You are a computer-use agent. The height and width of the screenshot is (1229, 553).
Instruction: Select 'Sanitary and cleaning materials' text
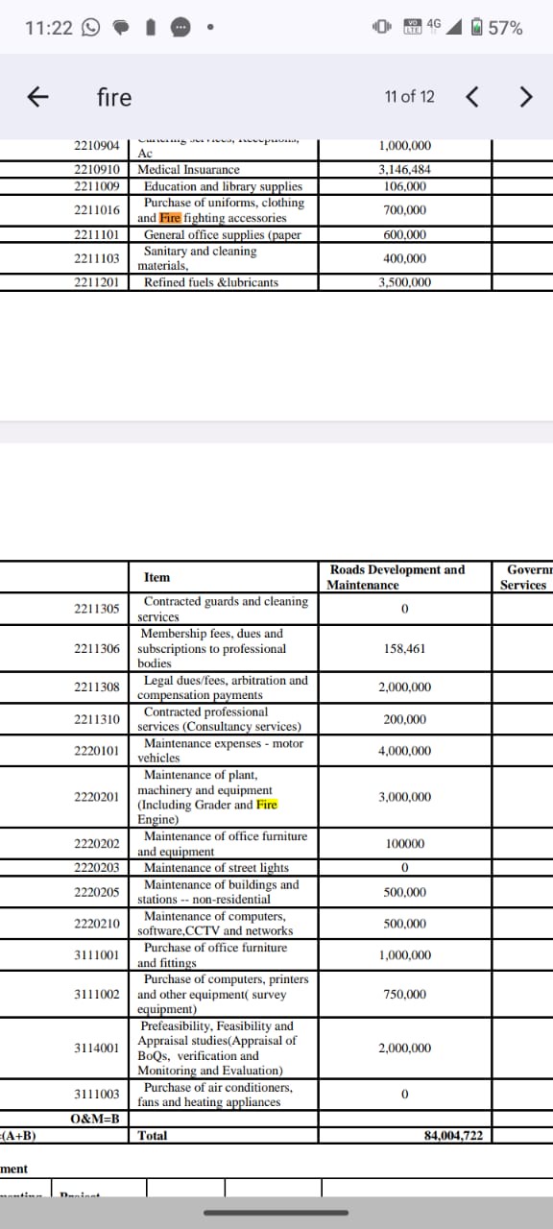pos(198,258)
